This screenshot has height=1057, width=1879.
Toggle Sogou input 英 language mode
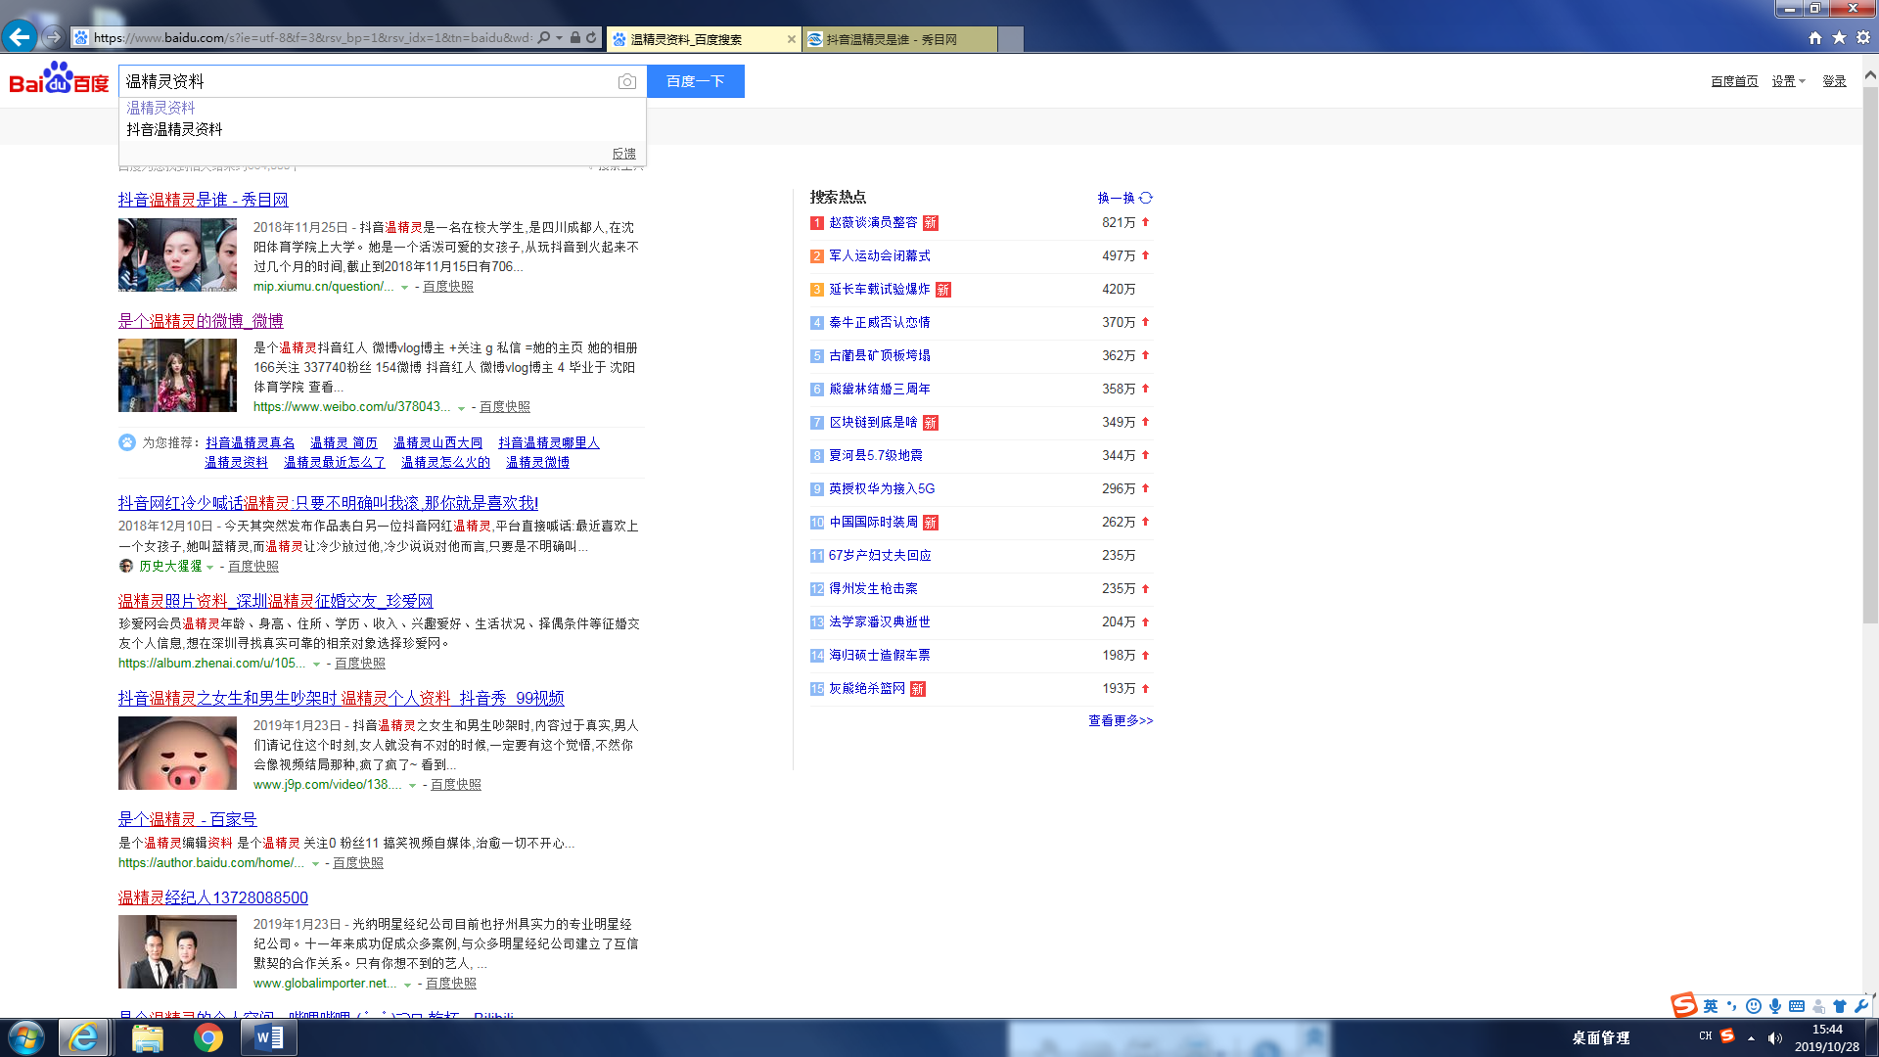pos(1710,1006)
